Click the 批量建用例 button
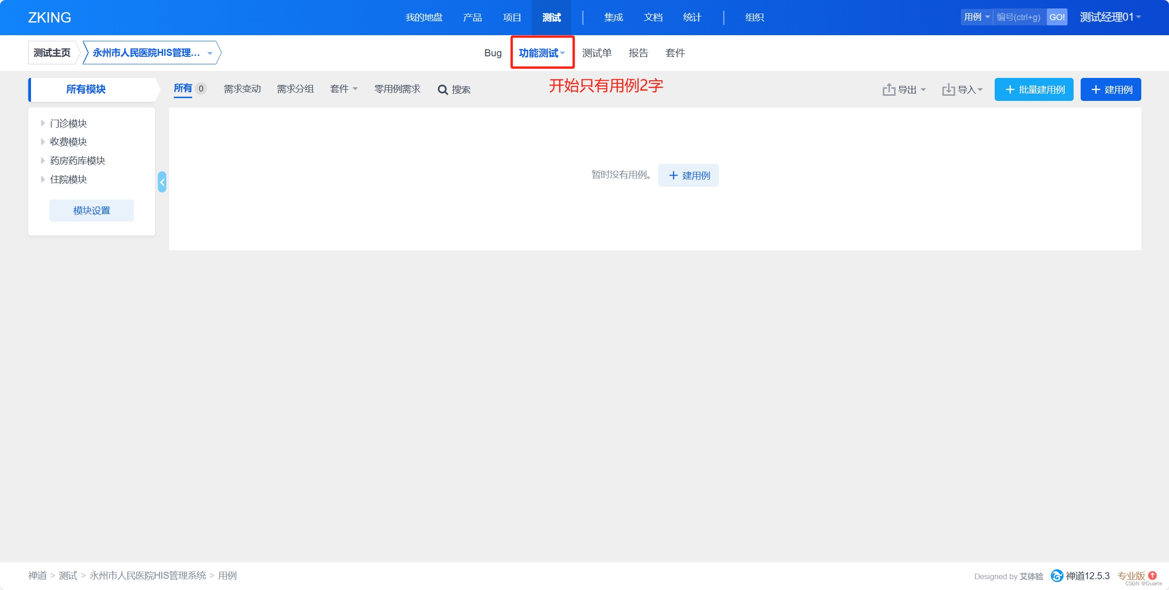The image size is (1169, 590). pyautogui.click(x=1034, y=90)
